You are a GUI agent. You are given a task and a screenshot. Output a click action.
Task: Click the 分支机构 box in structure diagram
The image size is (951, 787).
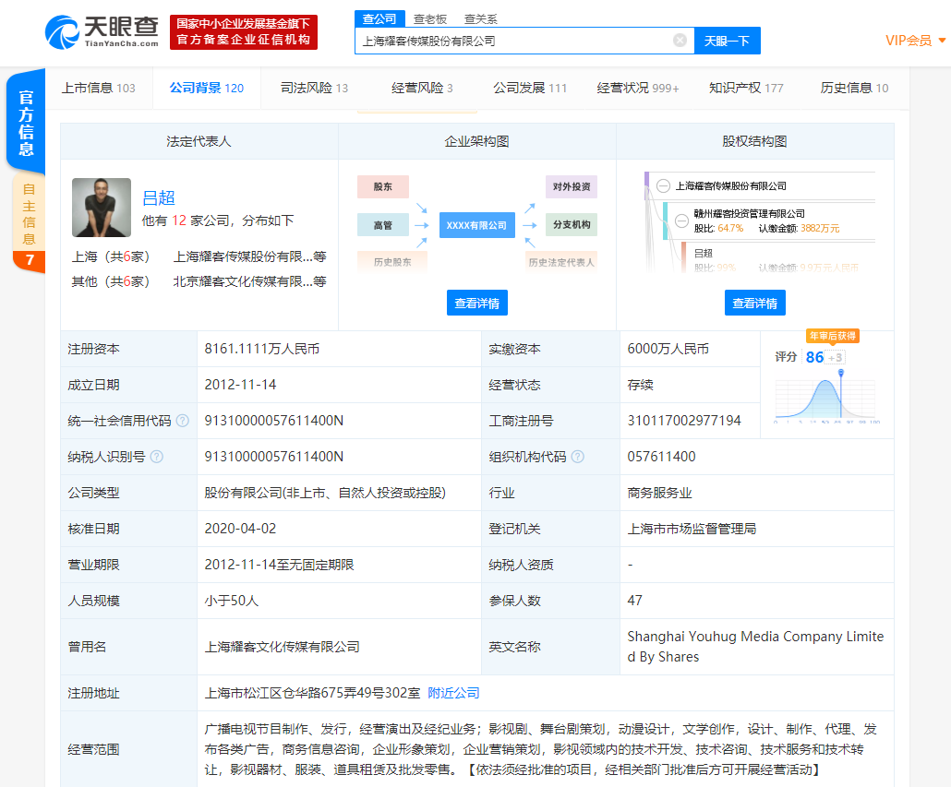click(572, 225)
